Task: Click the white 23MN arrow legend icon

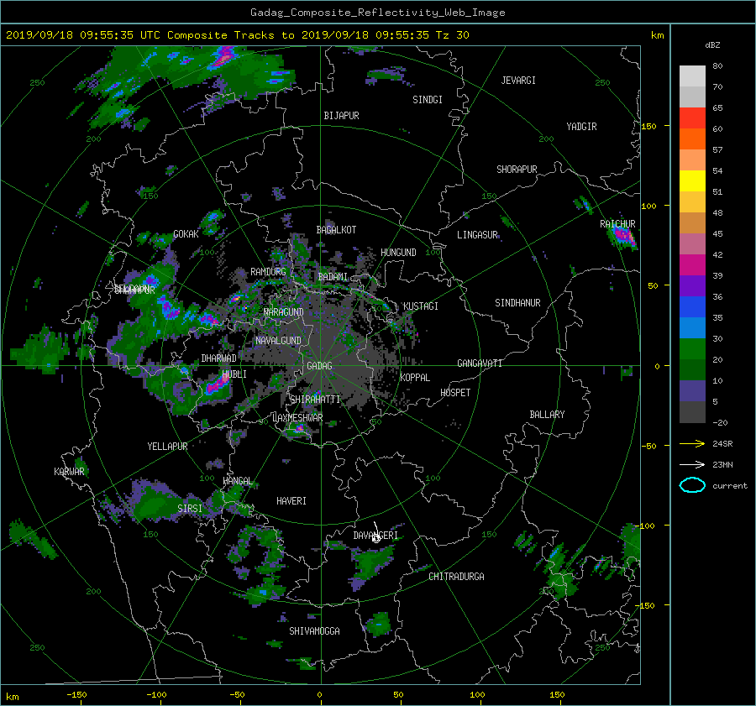Action: click(692, 464)
